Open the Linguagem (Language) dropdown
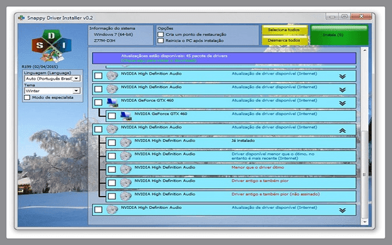Viewport: 392px width, 245px height. [x=52, y=78]
